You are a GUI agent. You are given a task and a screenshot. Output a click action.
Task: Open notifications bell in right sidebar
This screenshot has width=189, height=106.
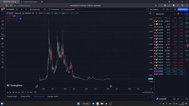click(187, 59)
